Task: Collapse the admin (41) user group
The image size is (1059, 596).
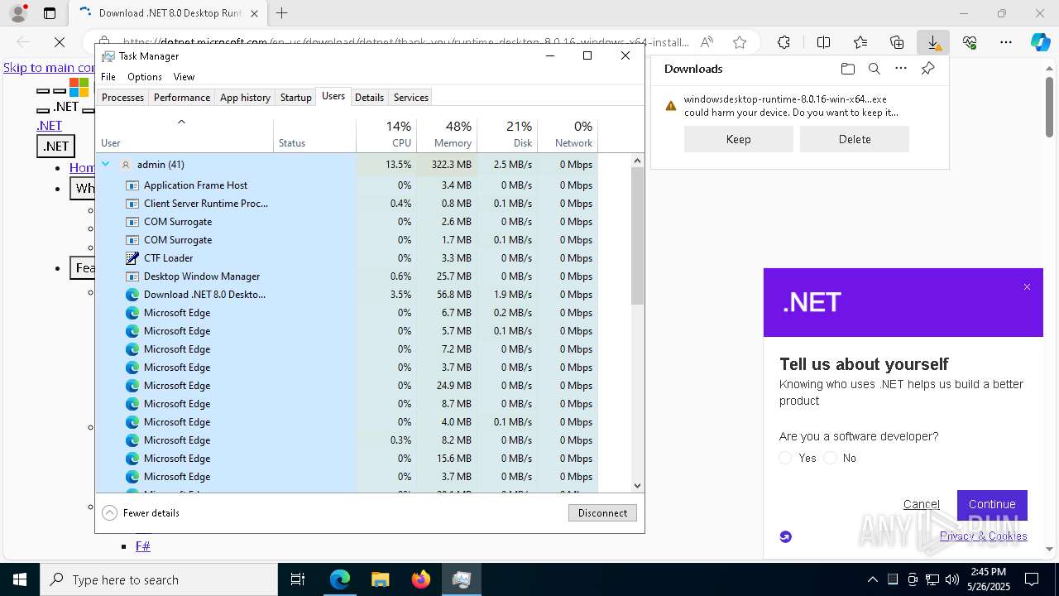Action: click(106, 164)
